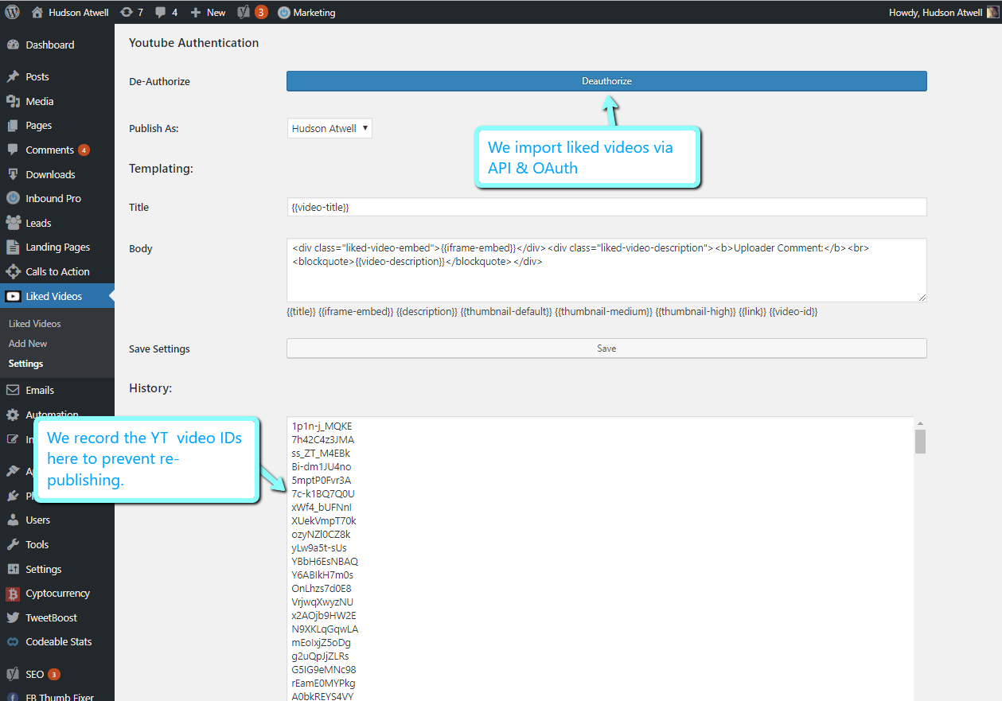
Task: Open the Settings submenu under Liked Videos
Action: tap(25, 364)
